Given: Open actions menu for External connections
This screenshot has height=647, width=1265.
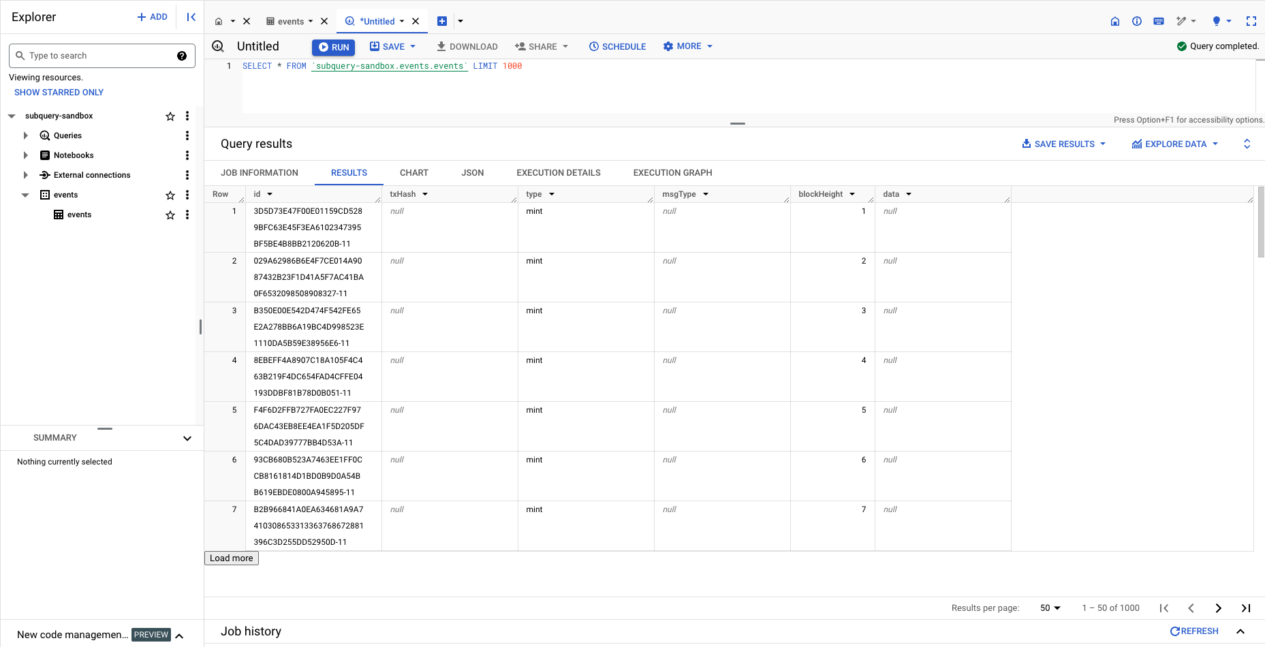Looking at the screenshot, I should coord(187,175).
